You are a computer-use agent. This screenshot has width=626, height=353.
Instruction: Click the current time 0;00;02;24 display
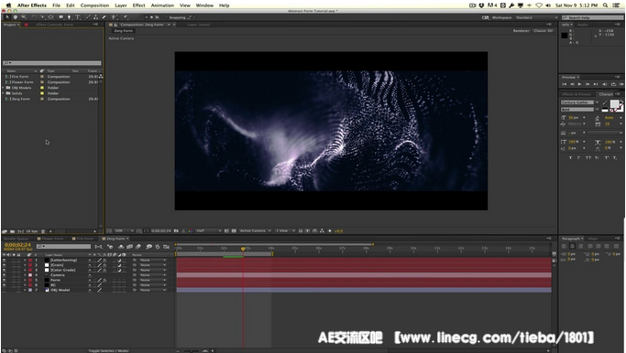[17, 244]
